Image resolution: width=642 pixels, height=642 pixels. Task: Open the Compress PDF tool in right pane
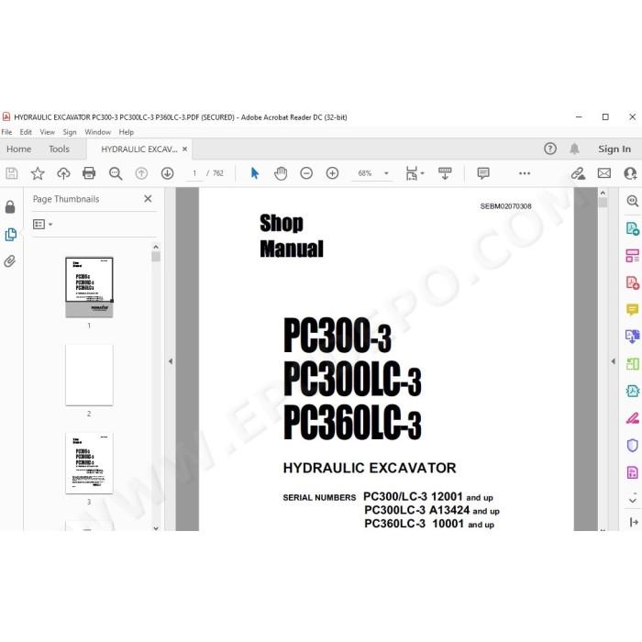click(x=632, y=391)
